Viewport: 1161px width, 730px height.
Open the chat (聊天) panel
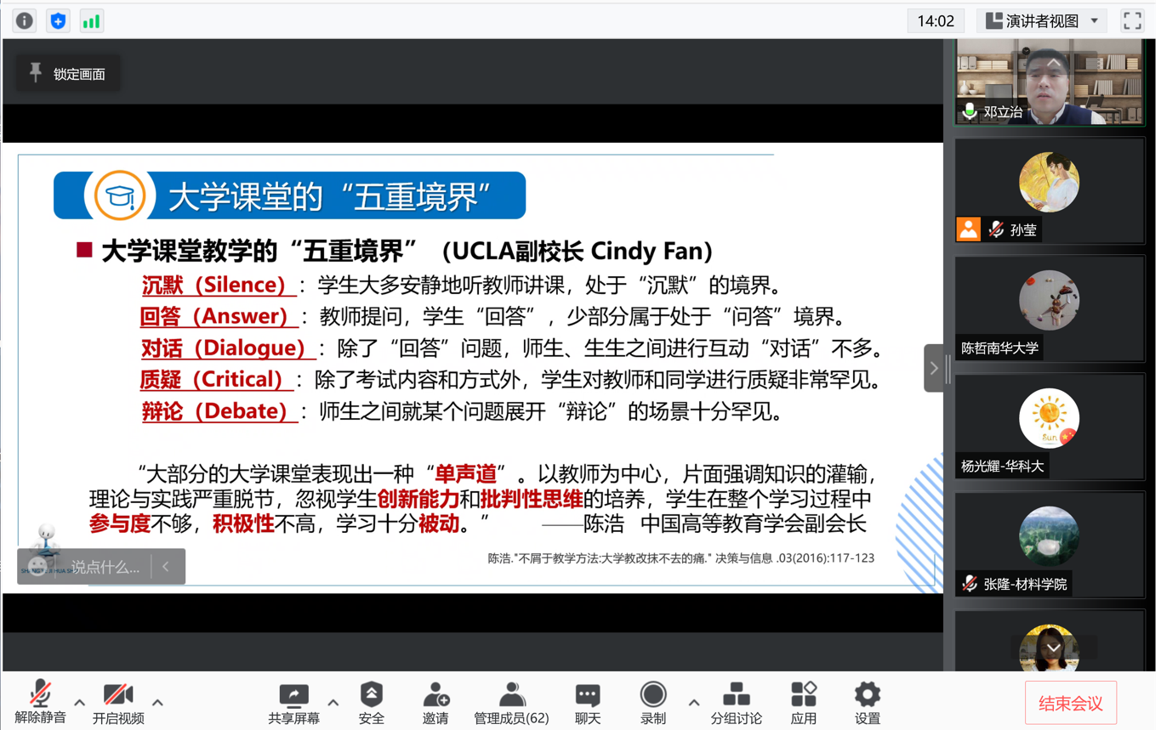[x=587, y=703]
